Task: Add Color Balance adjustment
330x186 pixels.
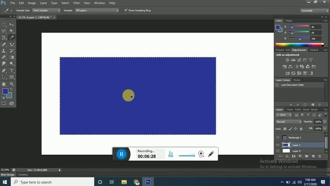Action: (x=290, y=67)
